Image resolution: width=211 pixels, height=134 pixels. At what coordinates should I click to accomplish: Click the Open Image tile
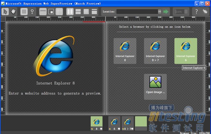[155, 86]
